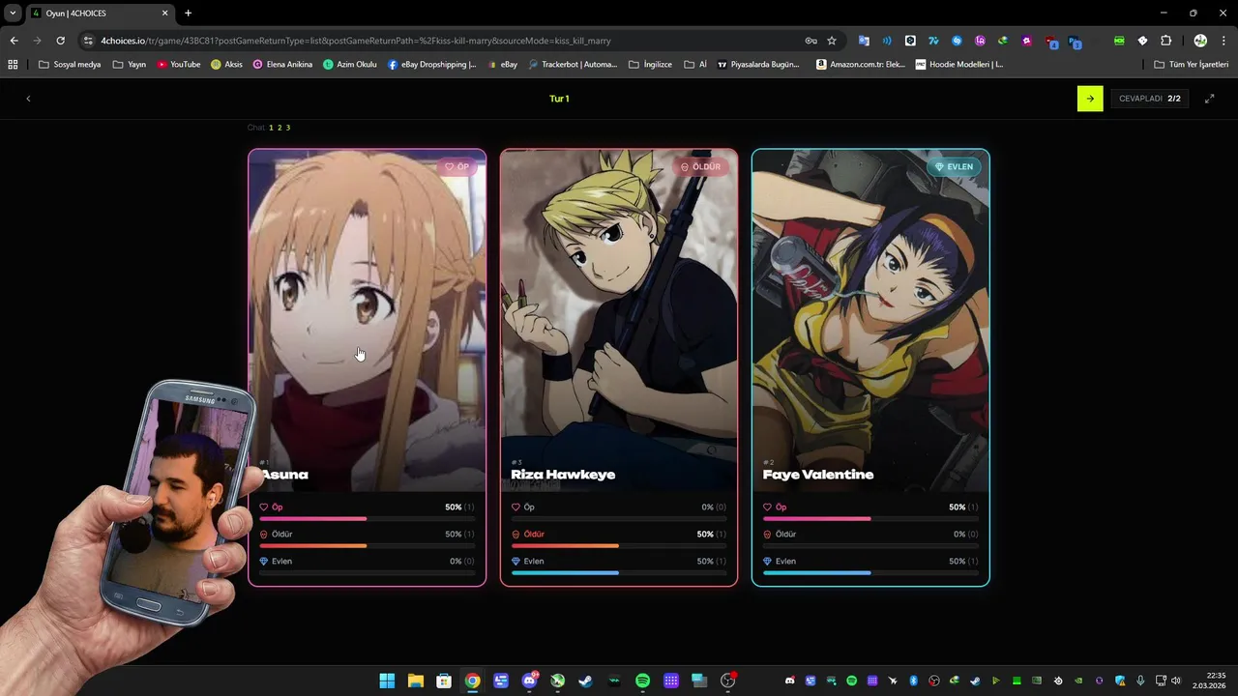Open Chrome in the taskbar
Viewport: 1238px width, 696px height.
[x=472, y=681]
